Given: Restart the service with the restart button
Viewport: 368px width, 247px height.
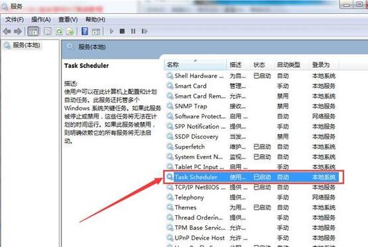Looking at the screenshot, I should 144,31.
